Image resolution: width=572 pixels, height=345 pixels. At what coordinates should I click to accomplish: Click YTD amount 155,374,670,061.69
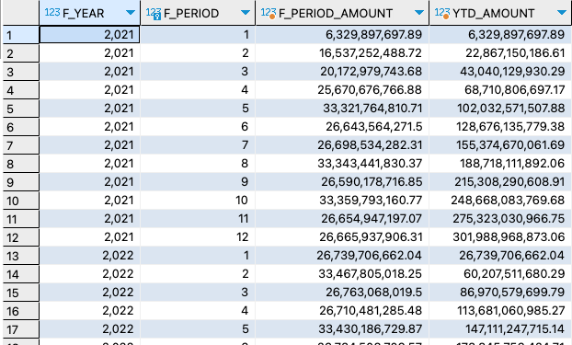pos(501,145)
